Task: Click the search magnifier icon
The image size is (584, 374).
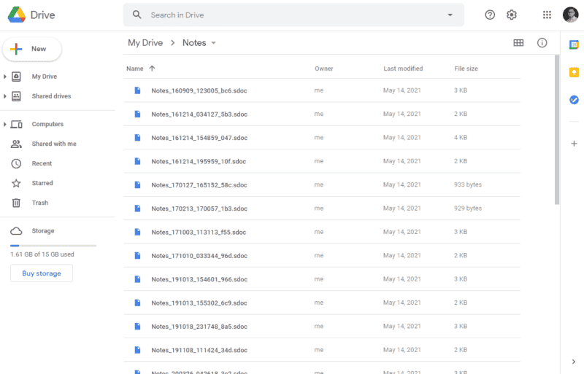Action: point(137,15)
